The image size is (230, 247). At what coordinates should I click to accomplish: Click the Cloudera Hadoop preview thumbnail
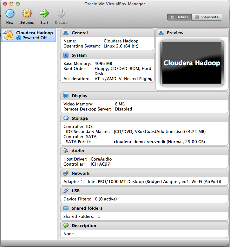192,63
